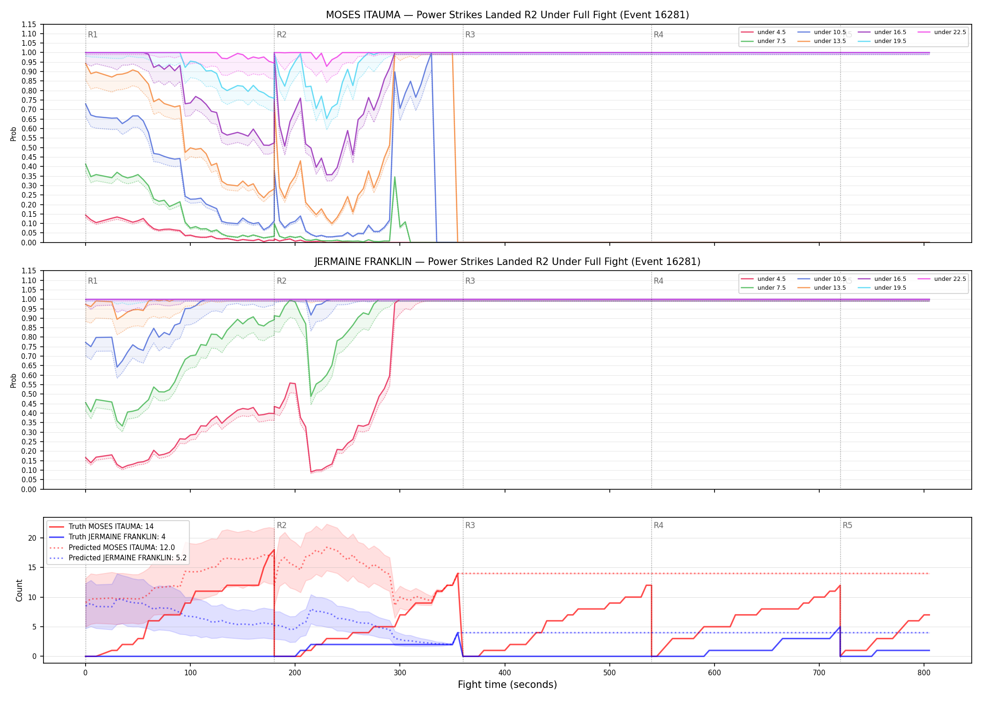Click 'Truth JERMAINE FRANKLIN: 4' legend entry

pos(117,537)
